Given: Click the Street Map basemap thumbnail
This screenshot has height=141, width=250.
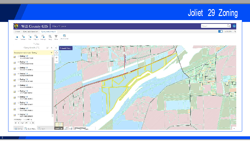Looking at the screenshot, I should click(59, 126).
